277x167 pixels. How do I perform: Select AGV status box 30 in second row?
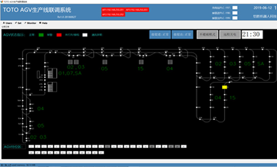click(57, 153)
